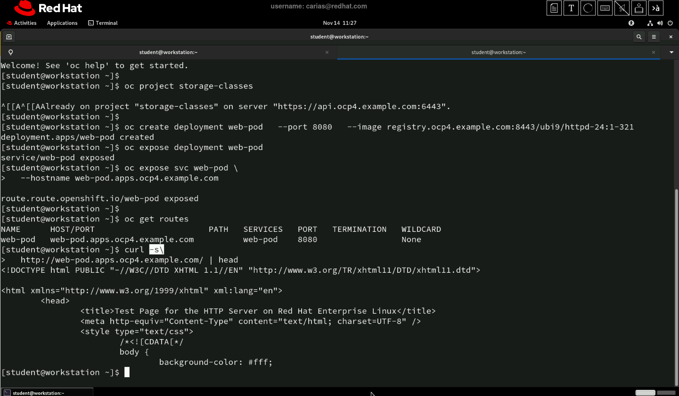Click the wired network status icon

tap(650, 23)
